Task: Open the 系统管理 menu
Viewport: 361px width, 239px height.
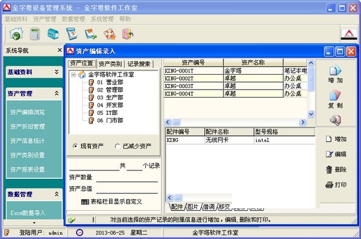Action: [x=102, y=19]
